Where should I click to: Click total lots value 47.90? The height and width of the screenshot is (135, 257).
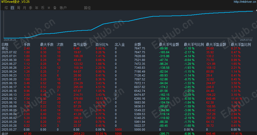28,134
